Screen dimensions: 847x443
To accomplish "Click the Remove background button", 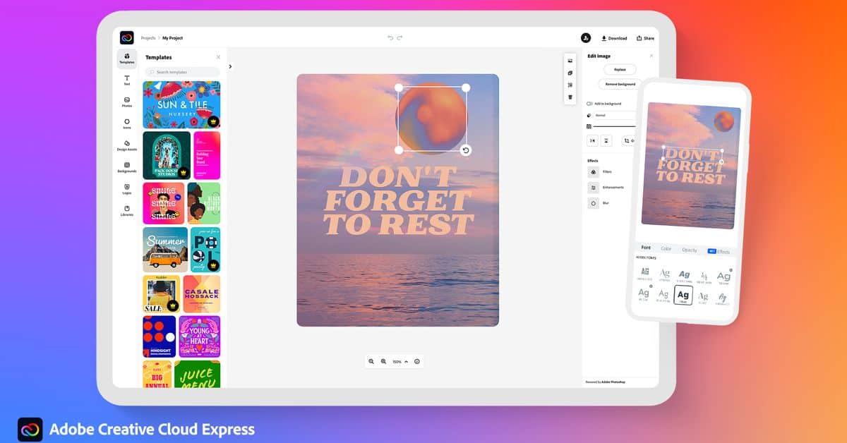I will pos(619,84).
